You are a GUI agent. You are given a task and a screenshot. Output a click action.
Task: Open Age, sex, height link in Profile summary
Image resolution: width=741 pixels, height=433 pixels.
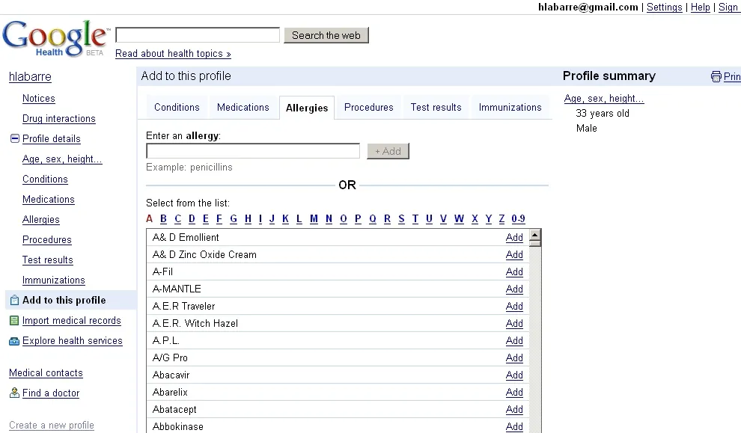pyautogui.click(x=604, y=98)
